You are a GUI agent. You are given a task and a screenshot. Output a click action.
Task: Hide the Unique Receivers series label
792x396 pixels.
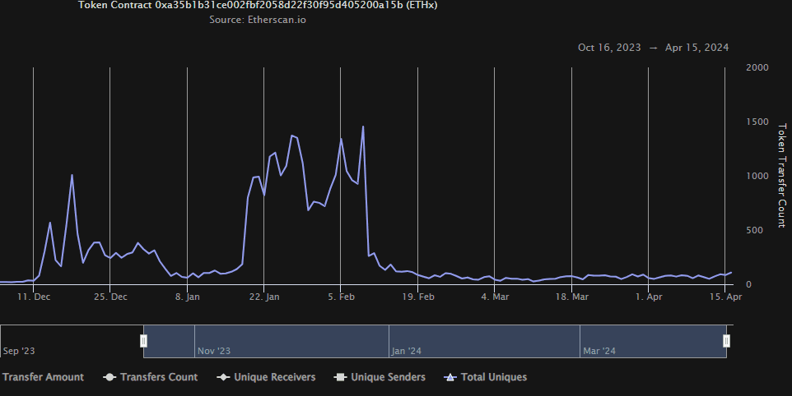tap(274, 377)
